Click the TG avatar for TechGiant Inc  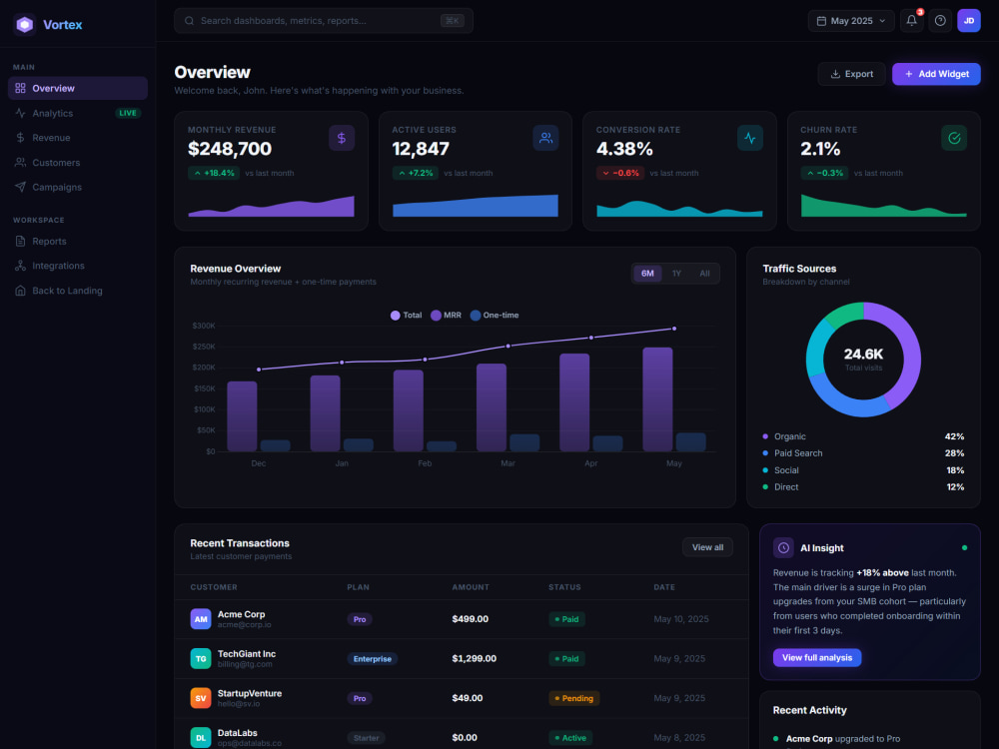point(201,658)
